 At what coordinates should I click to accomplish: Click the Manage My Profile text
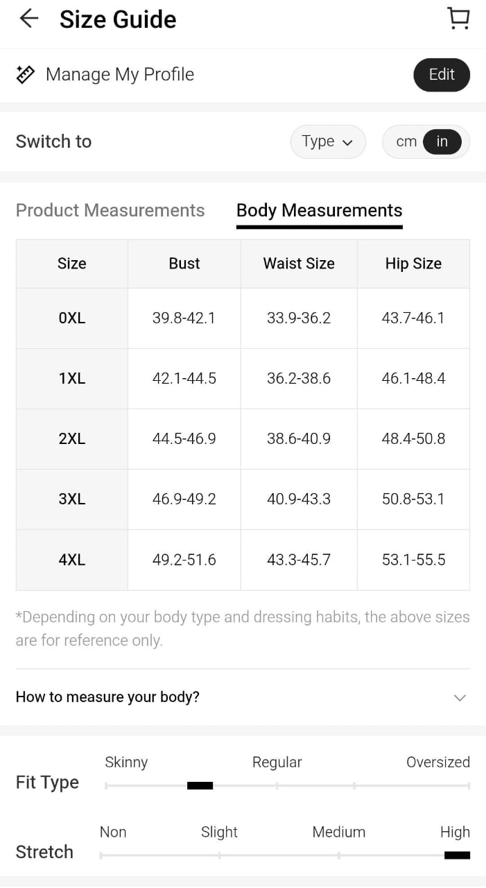(x=119, y=75)
